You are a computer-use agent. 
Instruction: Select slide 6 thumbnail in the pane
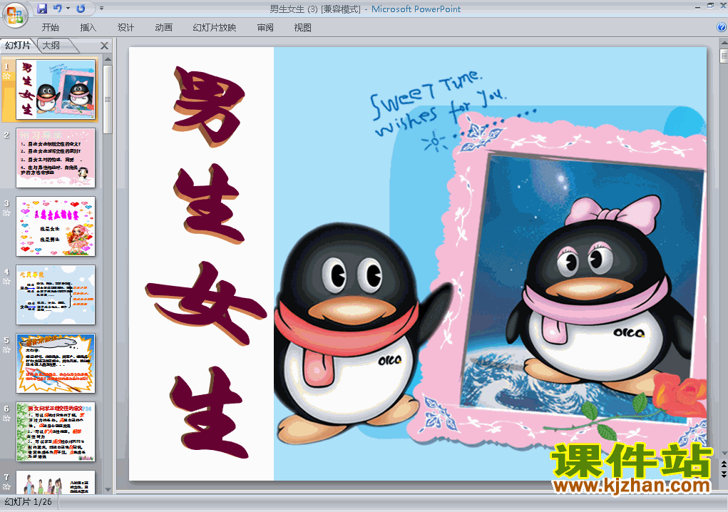point(56,431)
